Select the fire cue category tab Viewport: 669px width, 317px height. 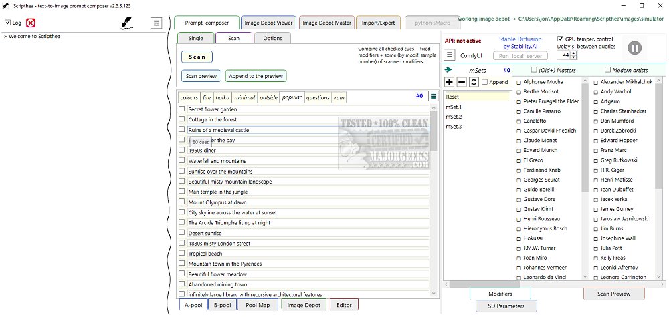click(x=207, y=97)
